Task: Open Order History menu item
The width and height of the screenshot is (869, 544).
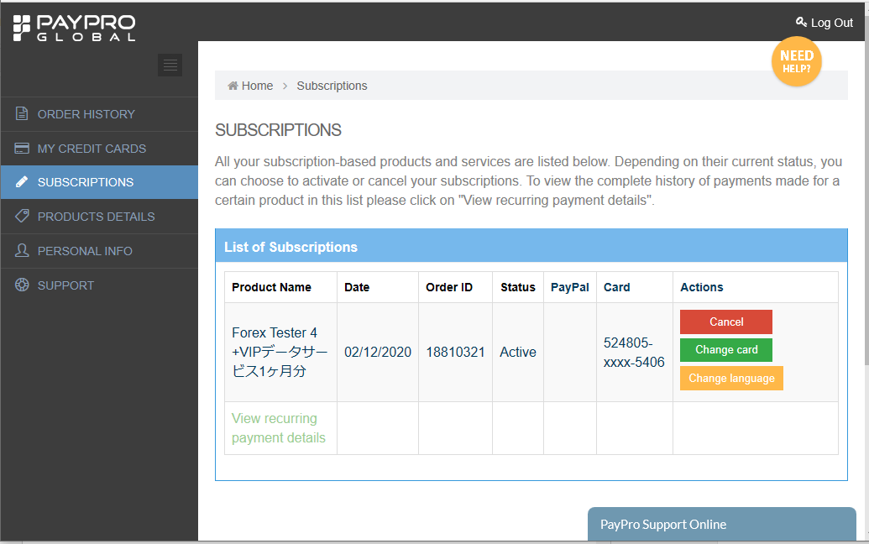Action: point(99,114)
